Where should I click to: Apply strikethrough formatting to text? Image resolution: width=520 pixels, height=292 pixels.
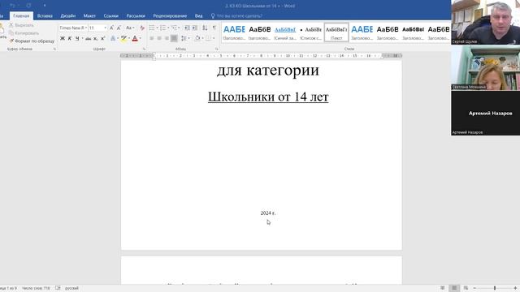[x=88, y=39]
